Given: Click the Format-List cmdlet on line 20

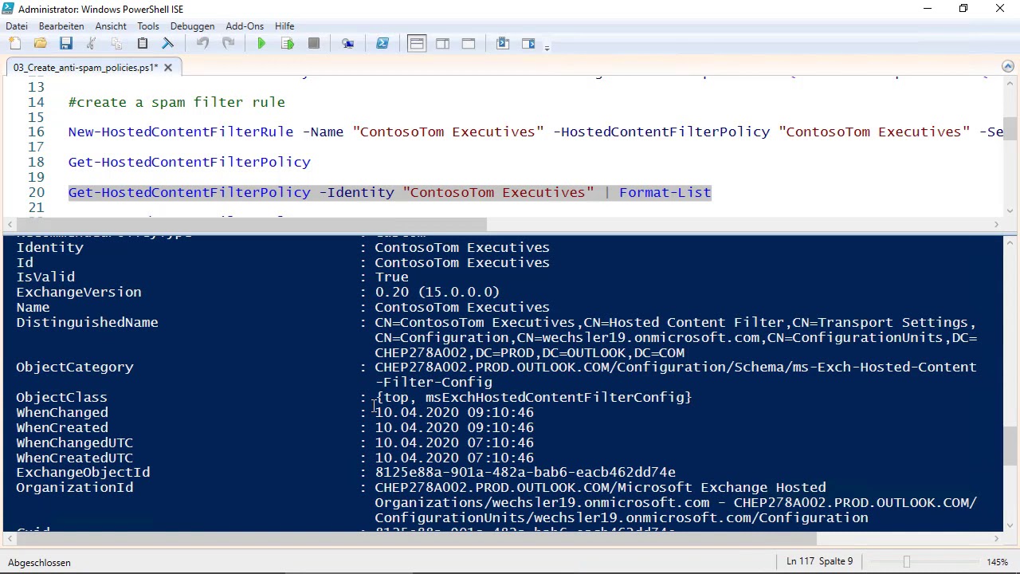Looking at the screenshot, I should (x=665, y=193).
